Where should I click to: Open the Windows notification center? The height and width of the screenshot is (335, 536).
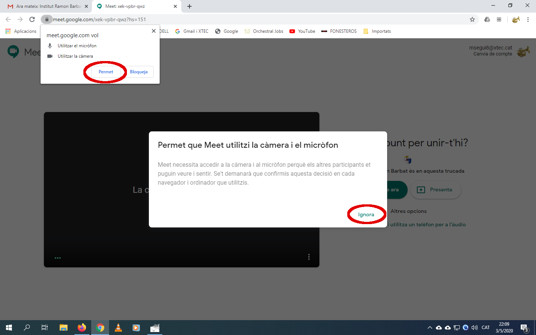click(524, 328)
